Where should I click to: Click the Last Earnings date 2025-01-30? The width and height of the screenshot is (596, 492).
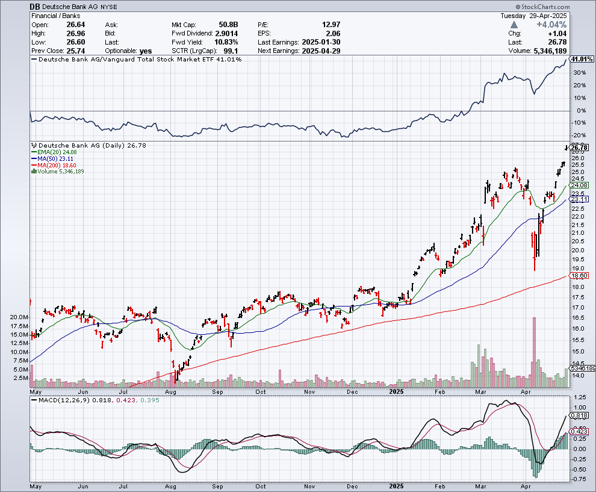[x=321, y=42]
